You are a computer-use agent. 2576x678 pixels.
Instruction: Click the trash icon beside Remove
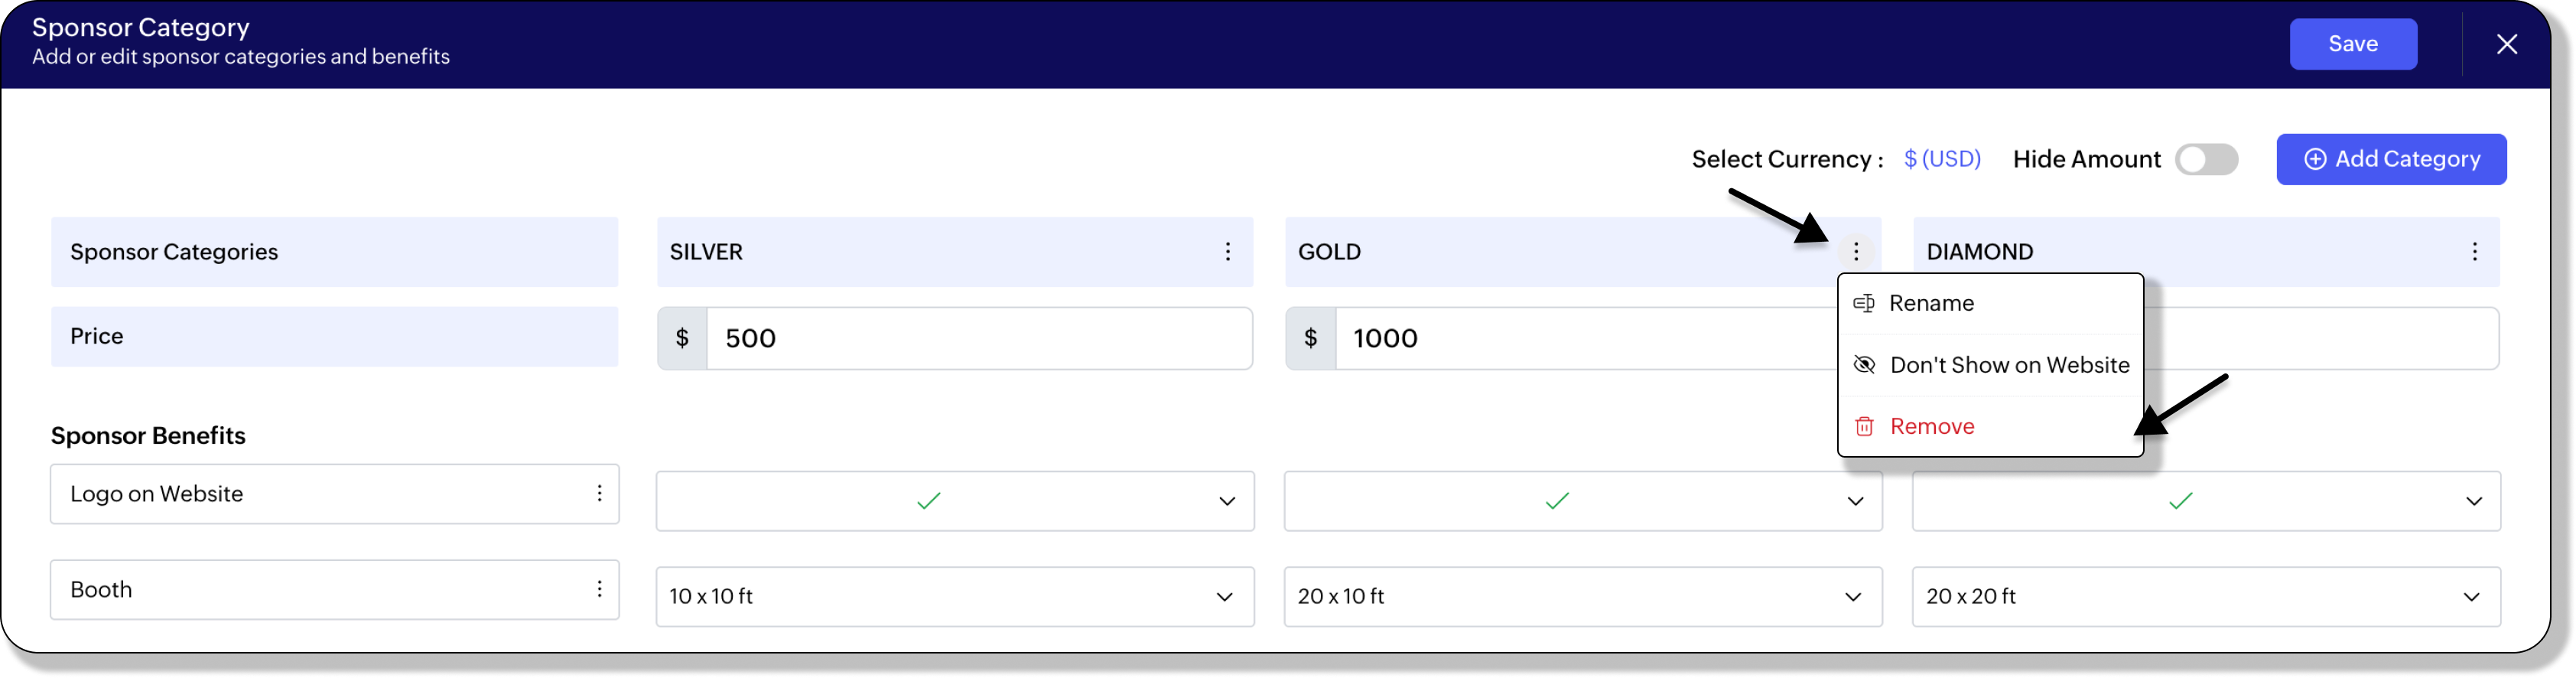[1863, 427]
